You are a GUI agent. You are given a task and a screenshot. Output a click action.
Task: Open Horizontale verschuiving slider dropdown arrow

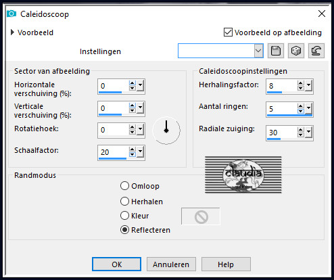point(140,86)
